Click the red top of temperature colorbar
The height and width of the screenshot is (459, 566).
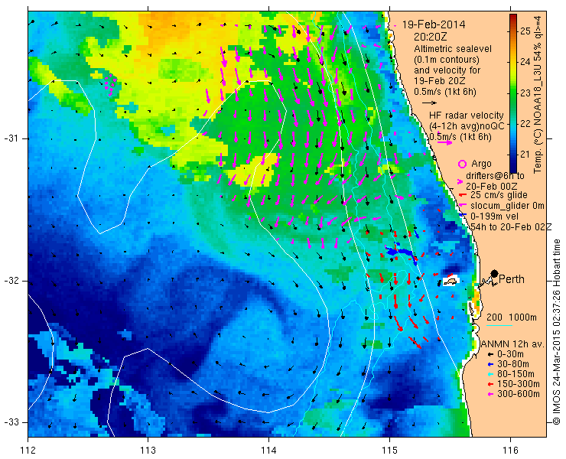point(513,18)
